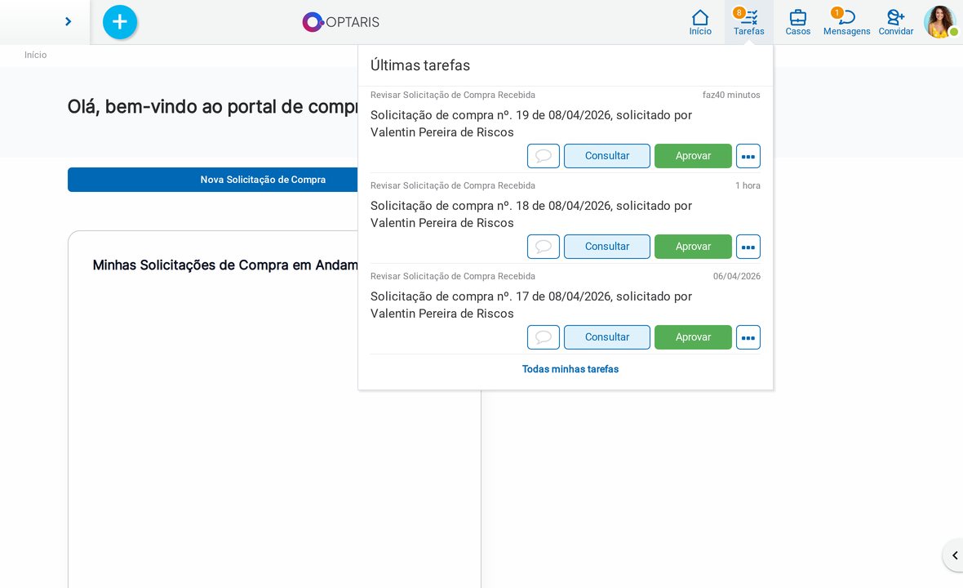Open the Tarefas tasks menu

click(x=748, y=23)
